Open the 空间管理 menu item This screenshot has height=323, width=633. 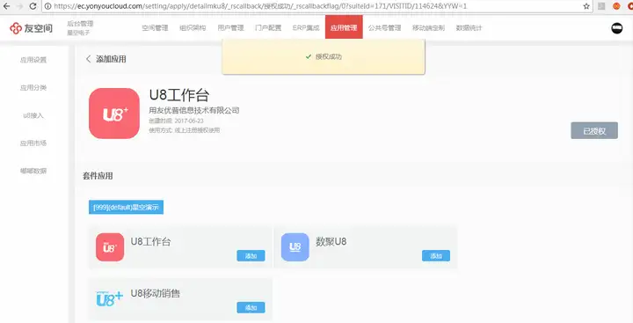pyautogui.click(x=155, y=28)
